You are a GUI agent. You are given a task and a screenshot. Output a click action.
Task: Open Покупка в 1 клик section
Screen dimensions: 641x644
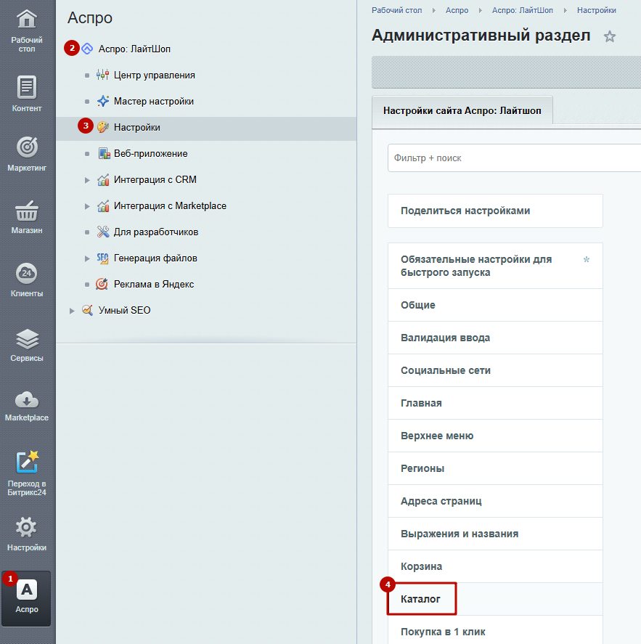tap(495, 630)
